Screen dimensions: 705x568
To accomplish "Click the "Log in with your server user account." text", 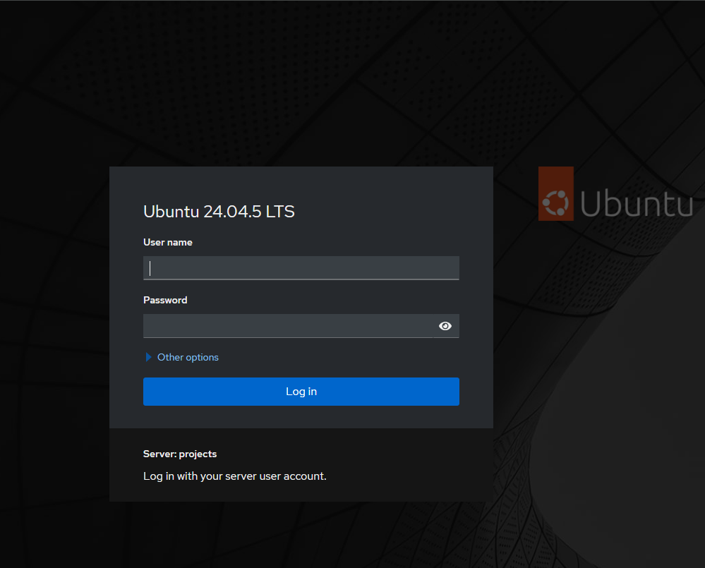I will pyautogui.click(x=235, y=476).
